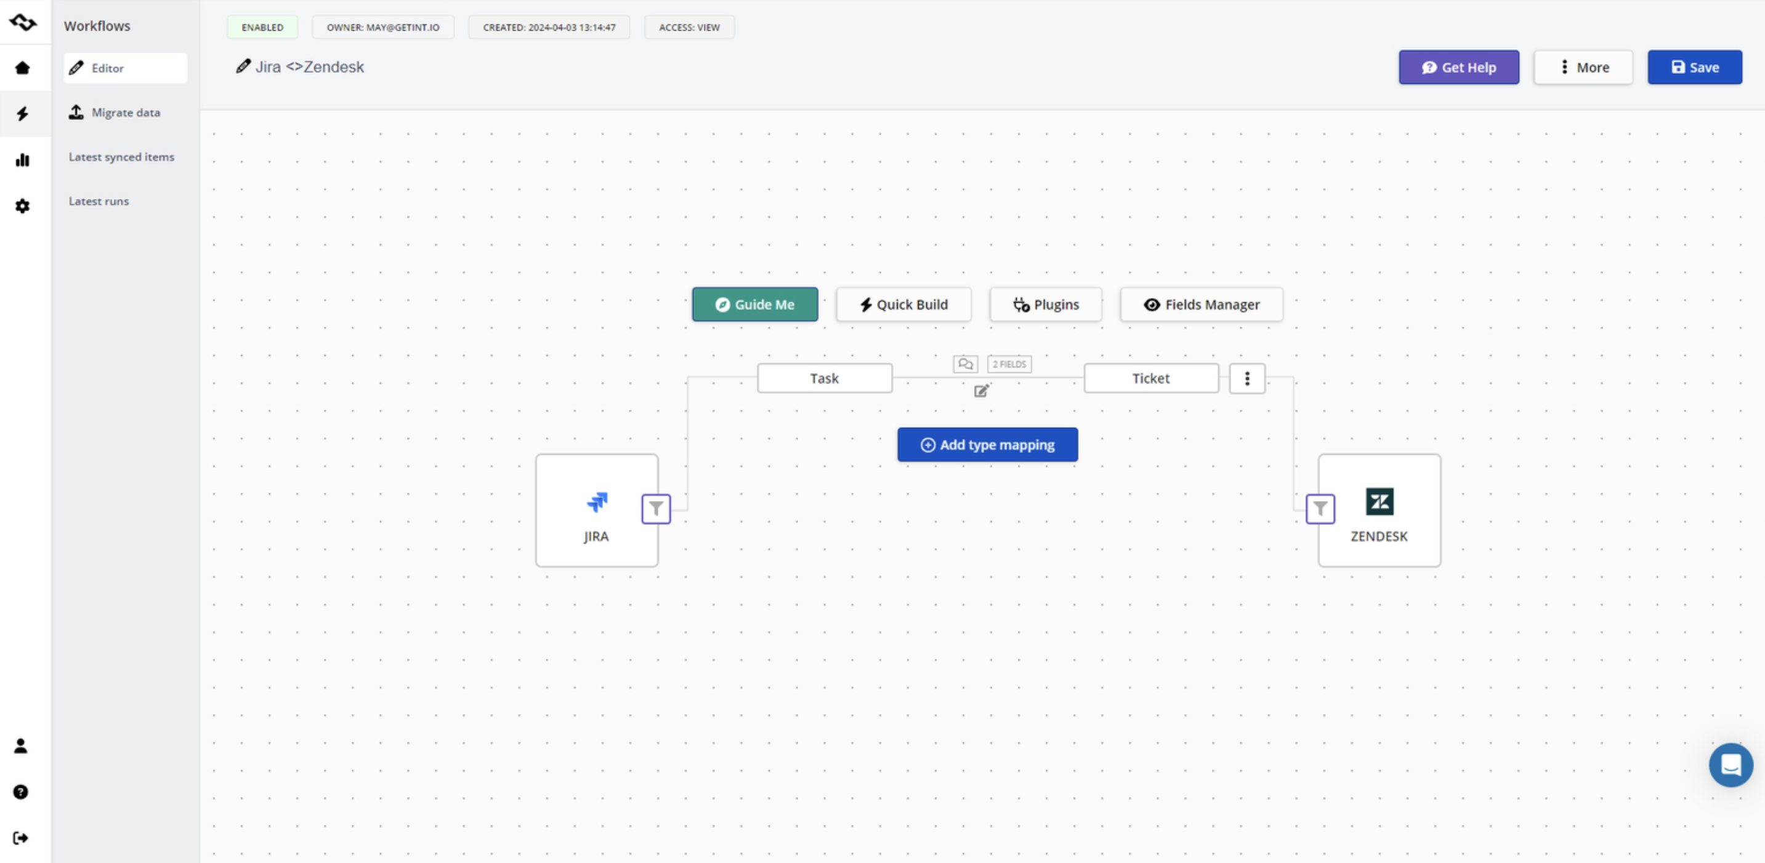Screen dimensions: 1765x863
Task: Click the Add type mapping button
Action: point(987,444)
